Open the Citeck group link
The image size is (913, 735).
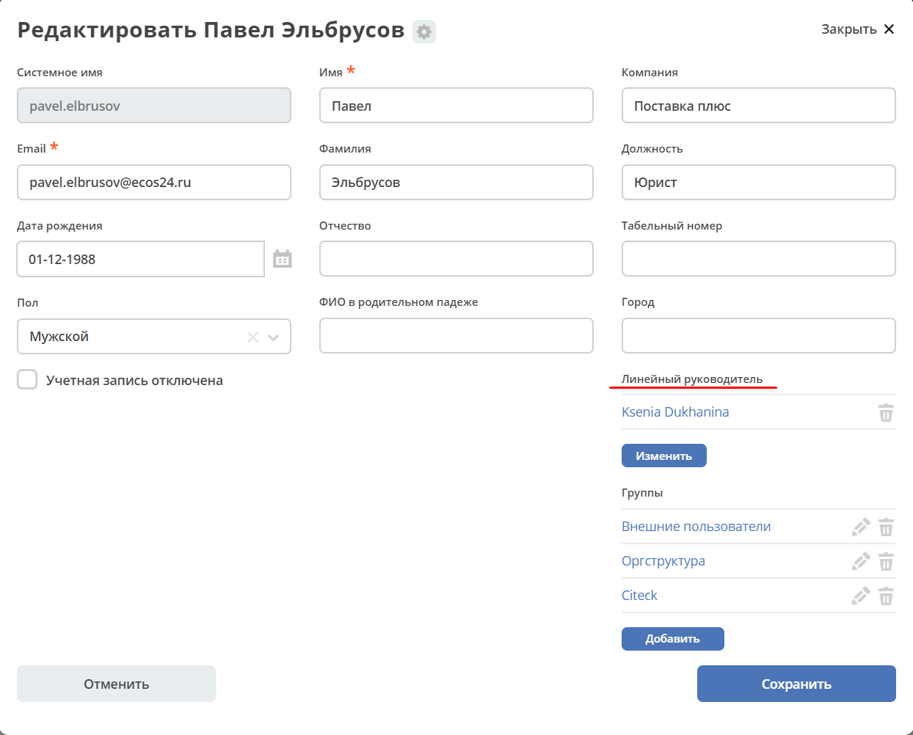point(639,596)
